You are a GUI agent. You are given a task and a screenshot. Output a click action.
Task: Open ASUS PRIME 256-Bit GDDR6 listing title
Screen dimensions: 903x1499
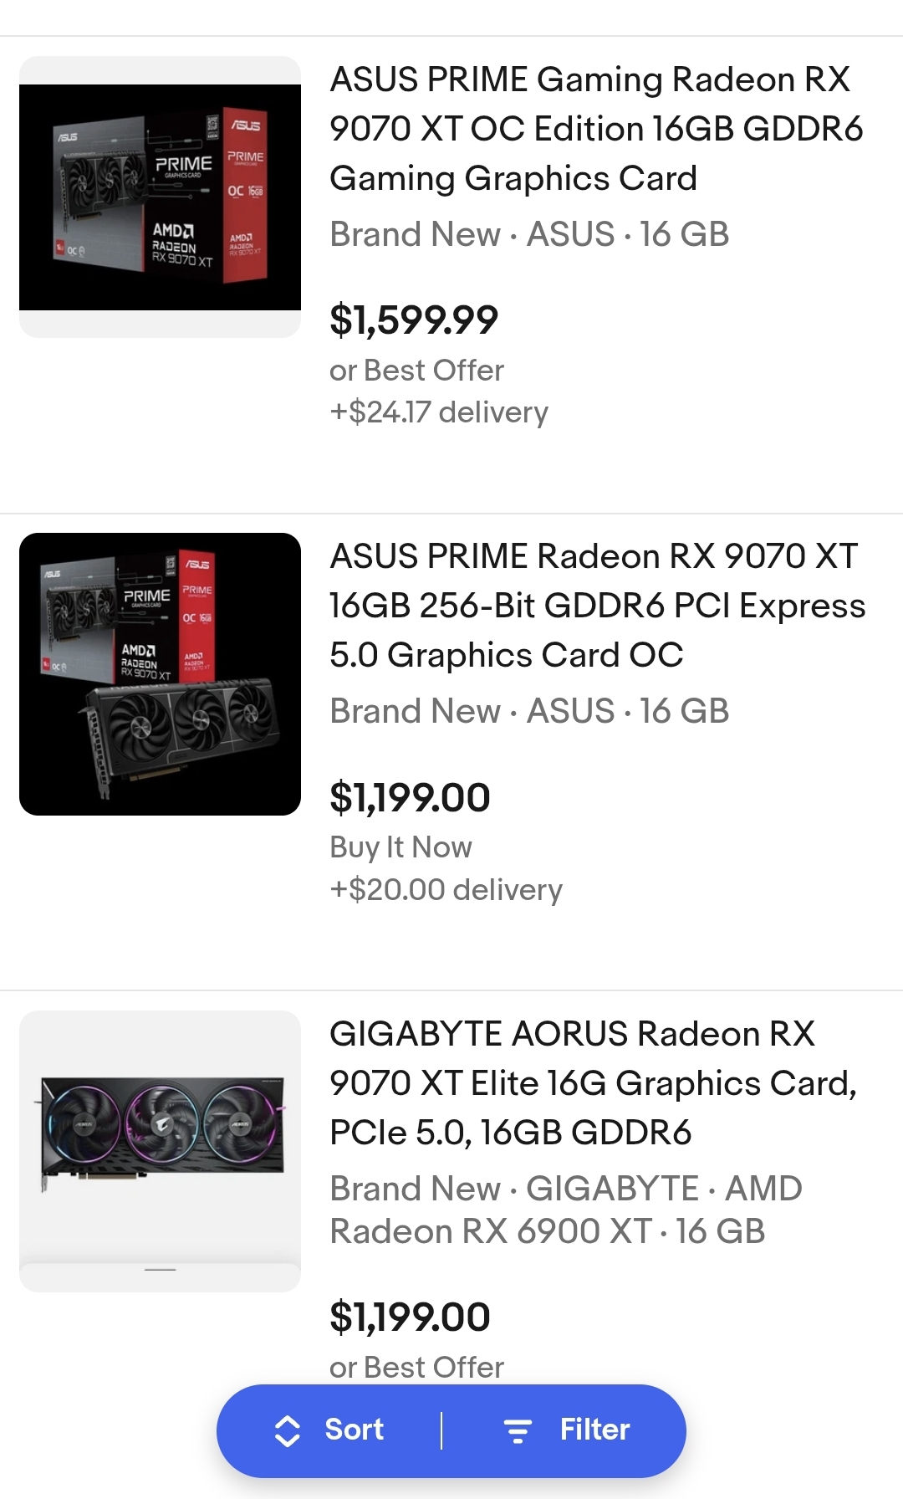coord(596,606)
